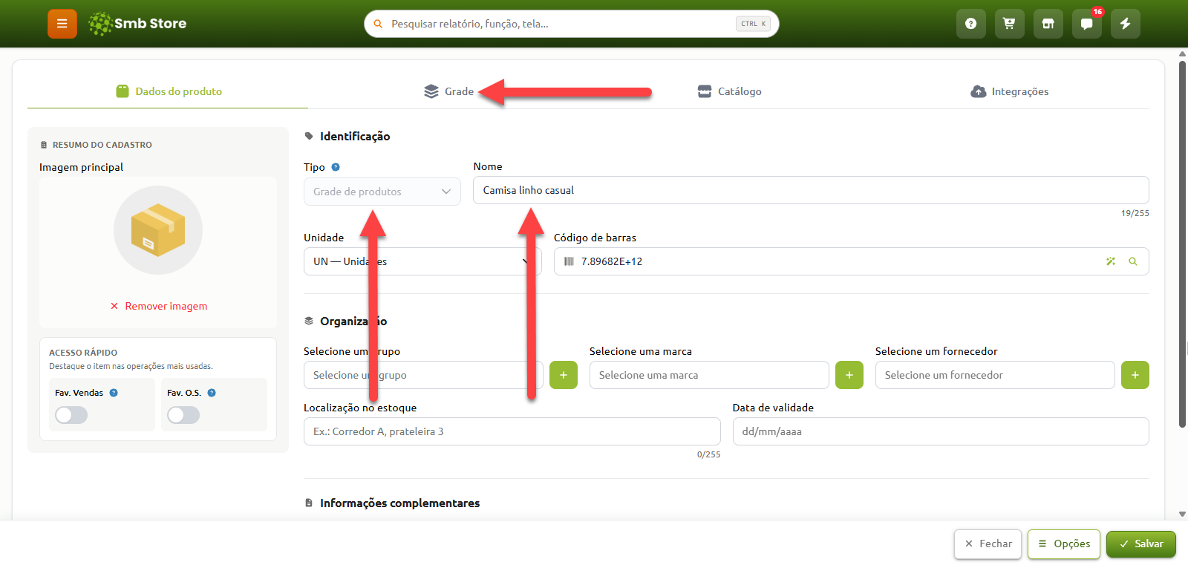Switch to the Catálogo tab

point(729,91)
